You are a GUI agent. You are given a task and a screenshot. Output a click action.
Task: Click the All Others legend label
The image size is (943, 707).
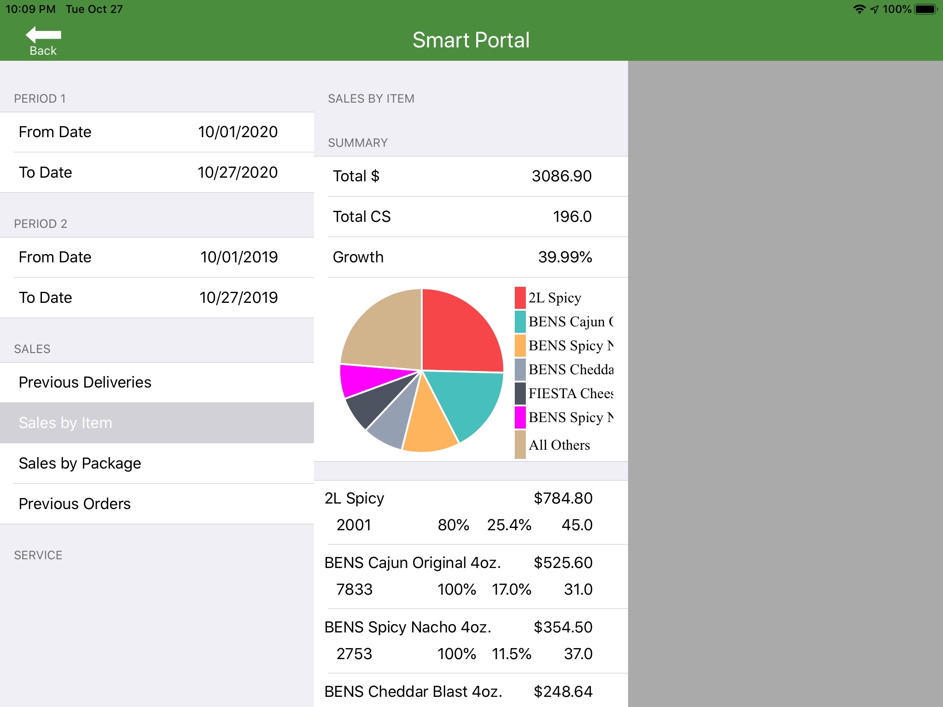tap(559, 445)
